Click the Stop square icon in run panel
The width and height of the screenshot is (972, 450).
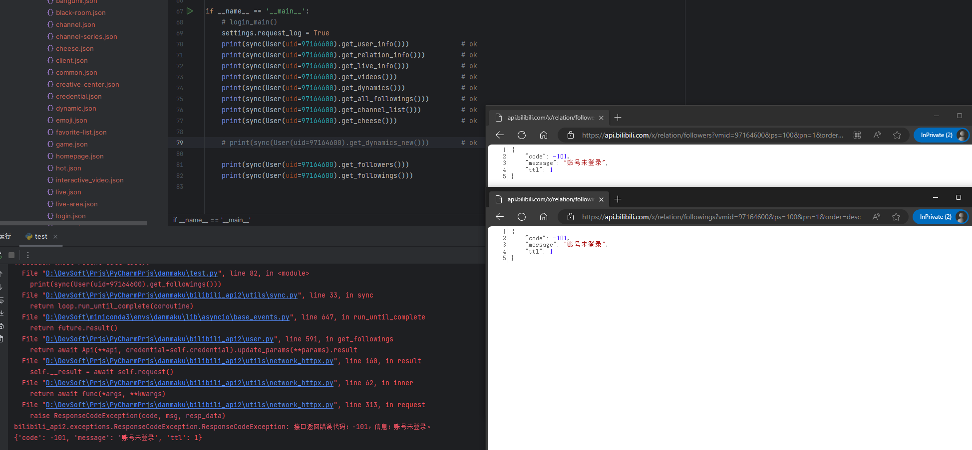tap(11, 255)
